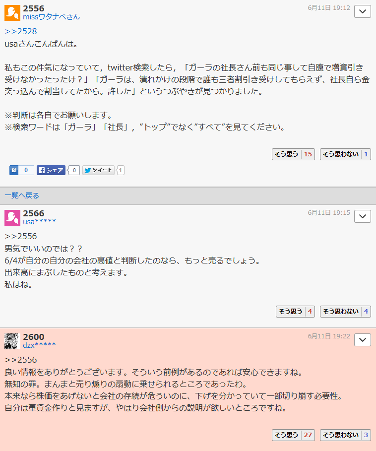376x451 pixels.
Task: Click the Facebook share count bubble
Action: pos(74,170)
